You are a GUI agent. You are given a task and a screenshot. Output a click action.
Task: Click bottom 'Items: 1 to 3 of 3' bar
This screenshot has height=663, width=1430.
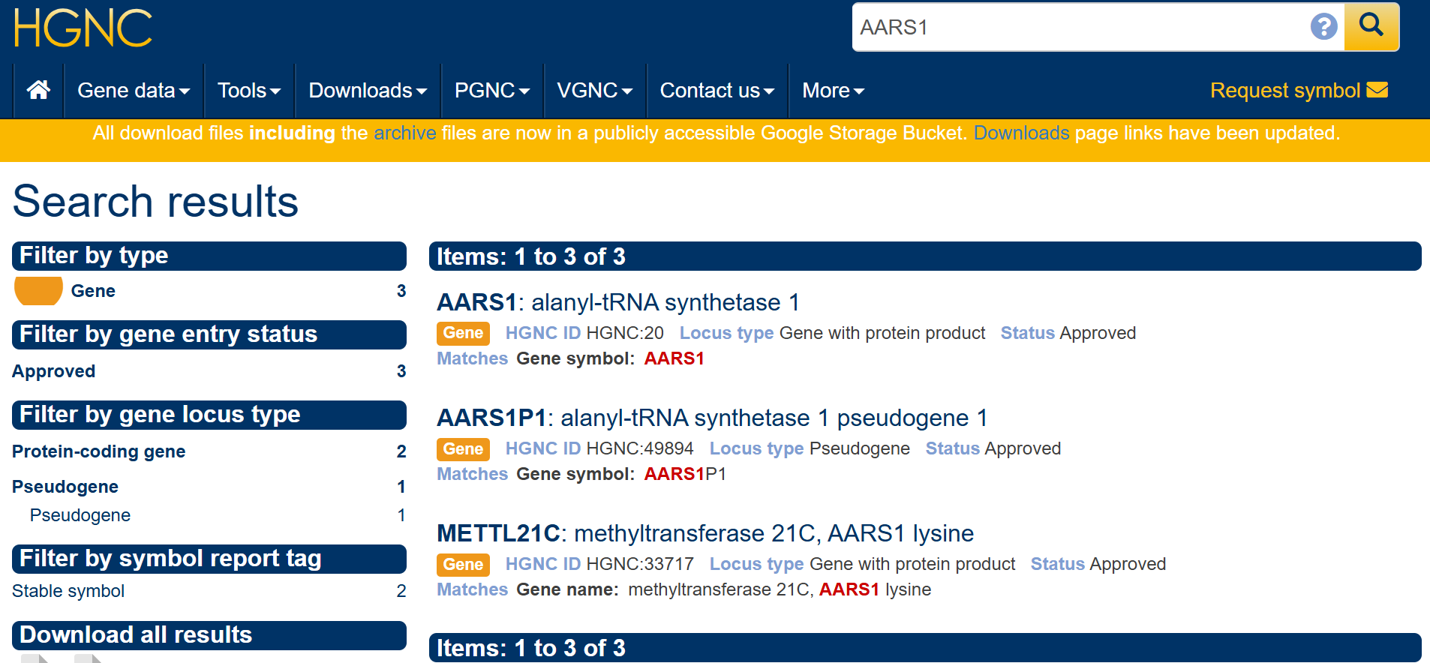(x=925, y=647)
